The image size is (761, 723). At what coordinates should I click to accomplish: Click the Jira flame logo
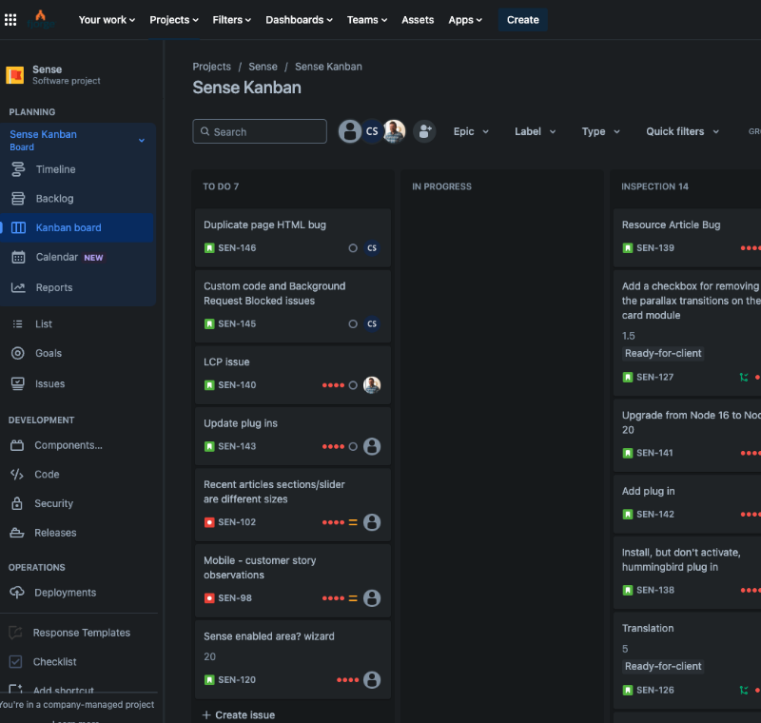coord(41,19)
